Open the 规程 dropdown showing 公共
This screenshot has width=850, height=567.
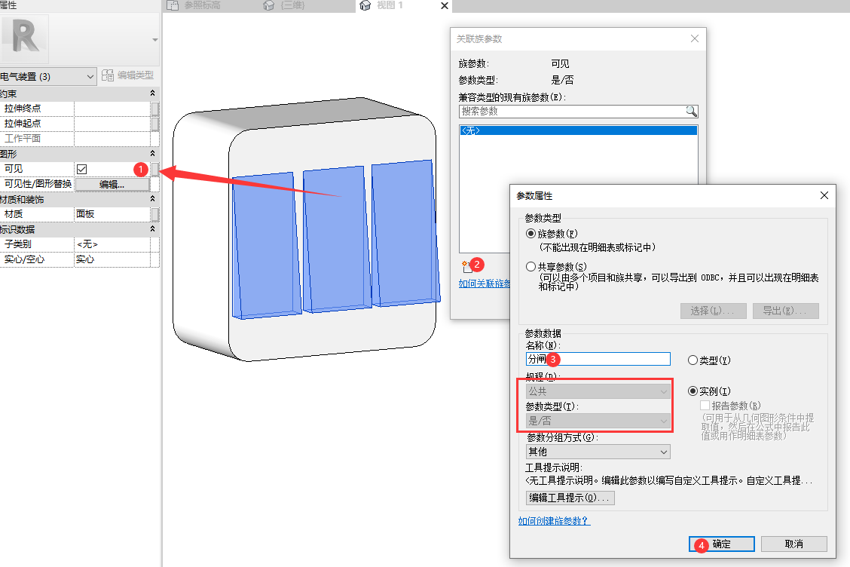pos(598,391)
